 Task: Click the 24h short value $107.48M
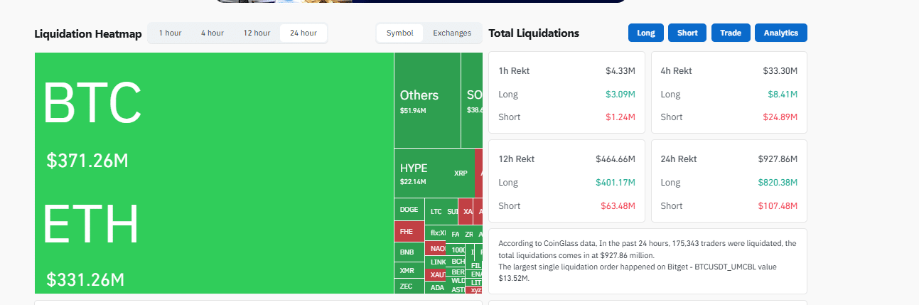(x=778, y=205)
